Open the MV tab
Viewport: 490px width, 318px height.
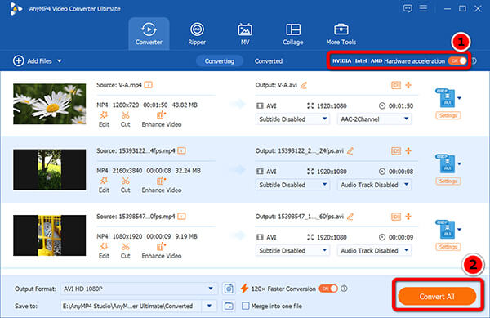[x=245, y=34]
